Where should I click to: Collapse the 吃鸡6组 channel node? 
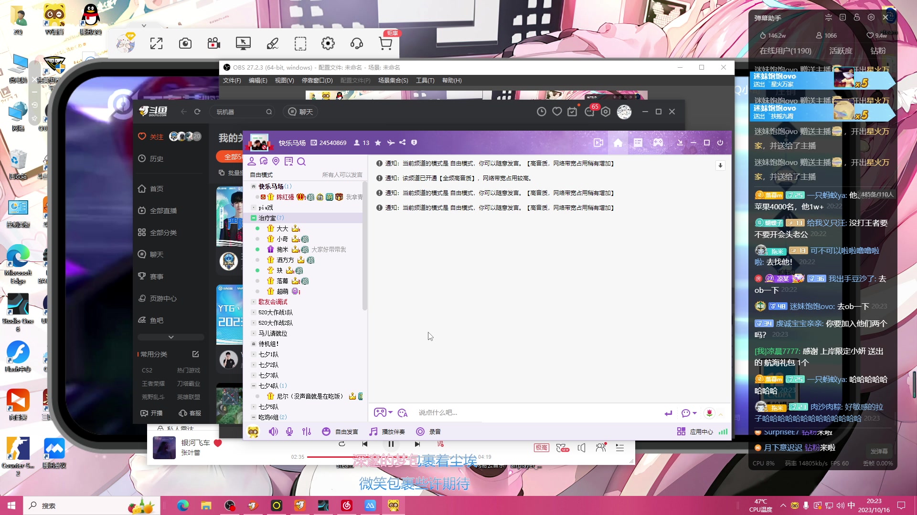254,417
